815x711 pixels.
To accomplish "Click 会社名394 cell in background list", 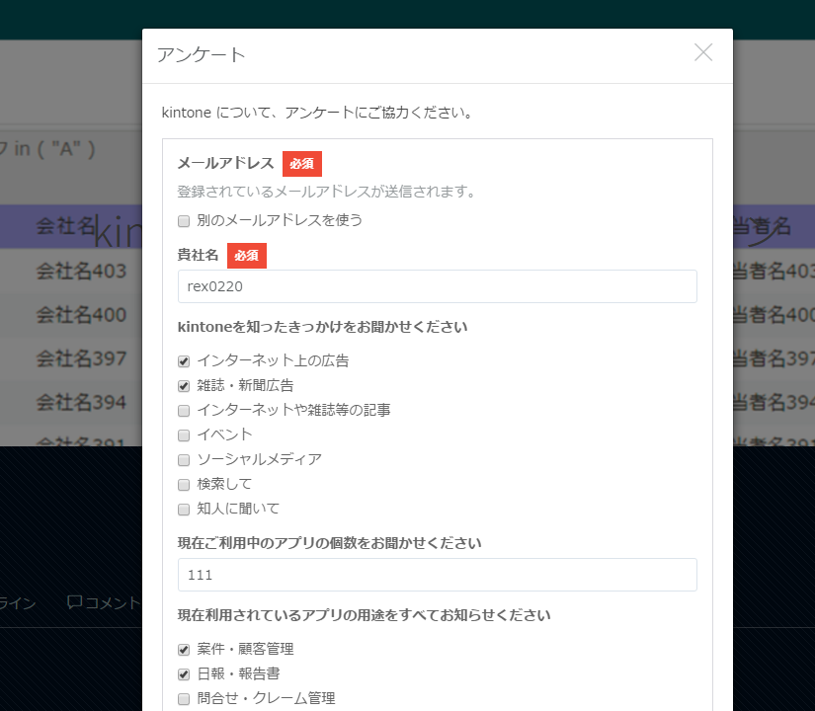I will (81, 402).
